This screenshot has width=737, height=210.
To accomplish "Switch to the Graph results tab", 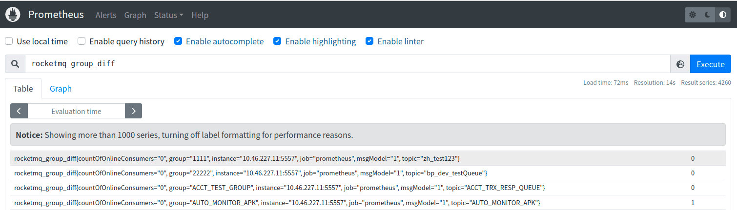I will click(61, 89).
